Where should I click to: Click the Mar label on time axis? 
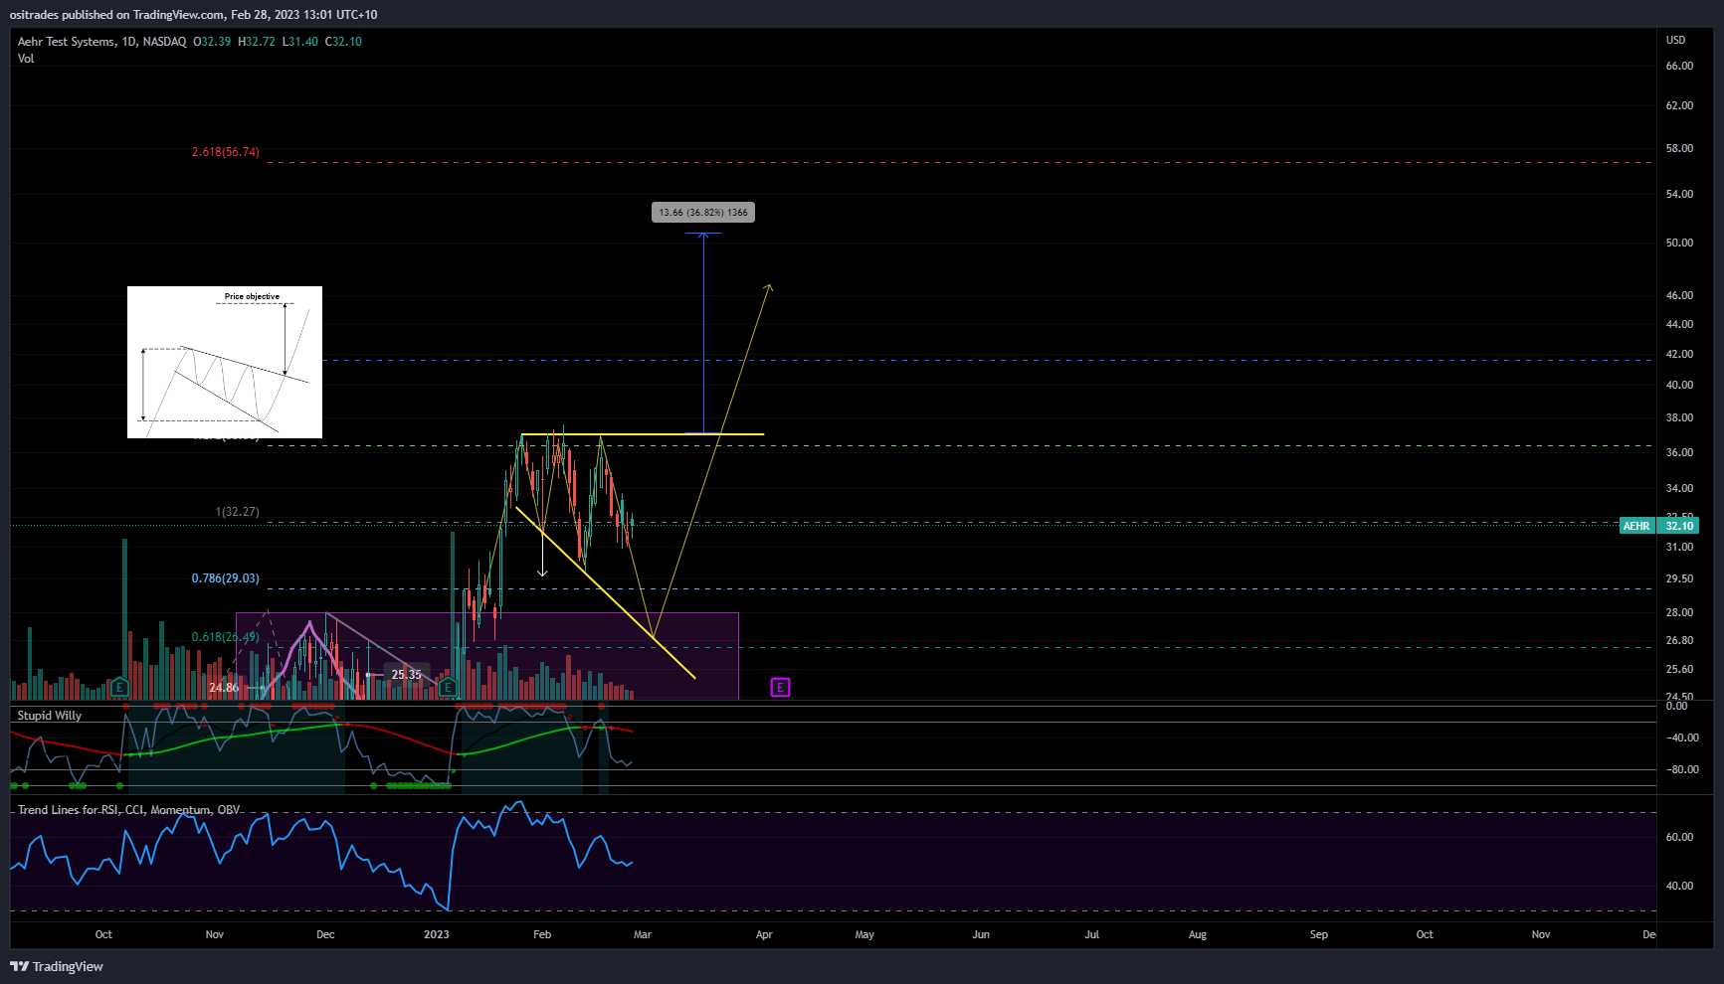point(643,934)
